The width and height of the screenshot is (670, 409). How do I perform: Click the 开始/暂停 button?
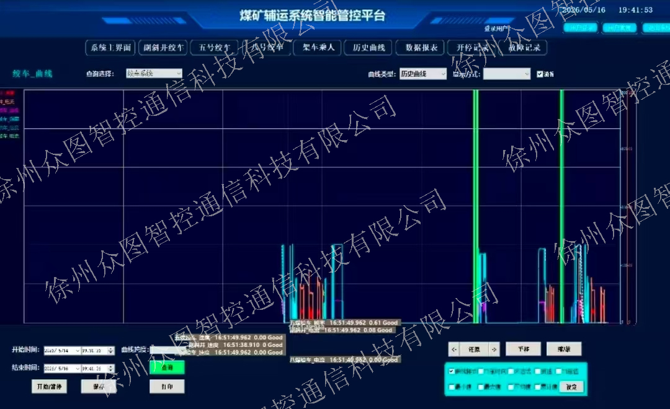coord(49,386)
